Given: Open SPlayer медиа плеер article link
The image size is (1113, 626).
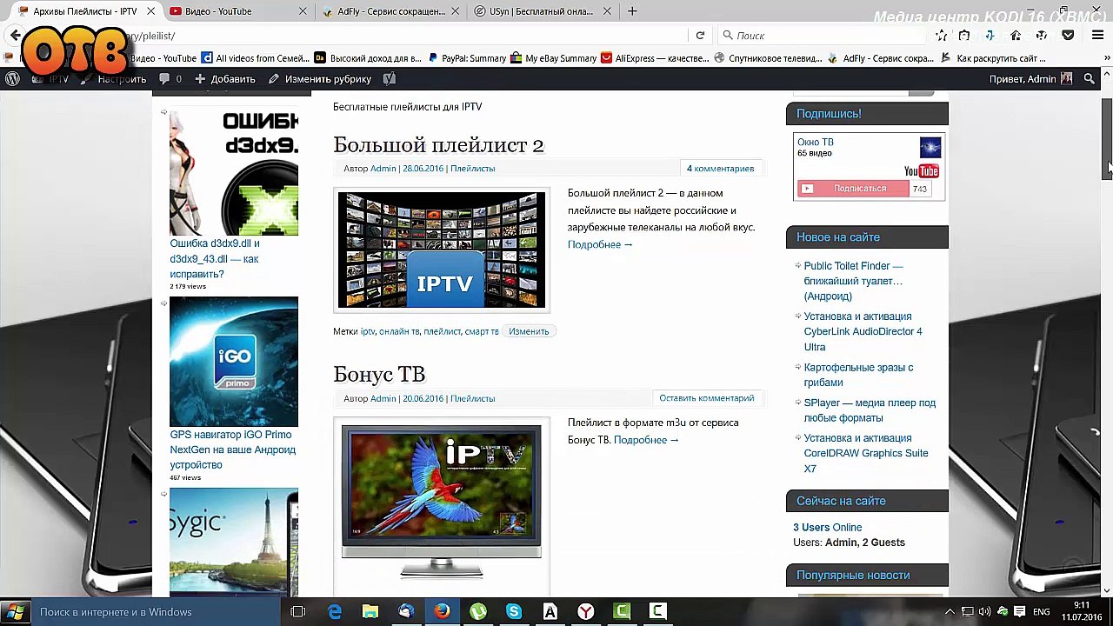Looking at the screenshot, I should tap(870, 410).
